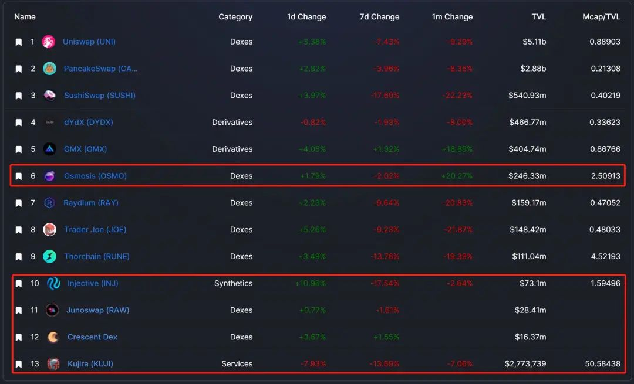Click the 0.88903 Mcap/TVL value

pyautogui.click(x=605, y=42)
